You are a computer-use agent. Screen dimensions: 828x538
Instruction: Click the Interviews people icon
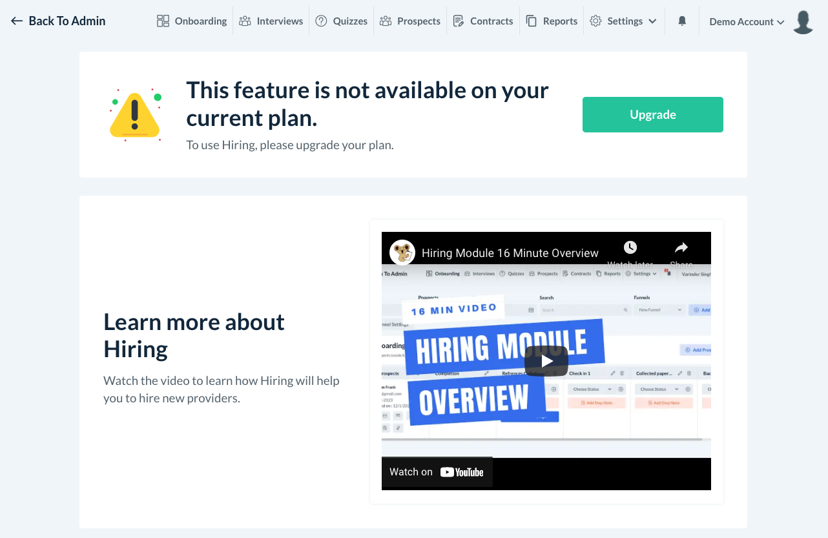click(245, 21)
